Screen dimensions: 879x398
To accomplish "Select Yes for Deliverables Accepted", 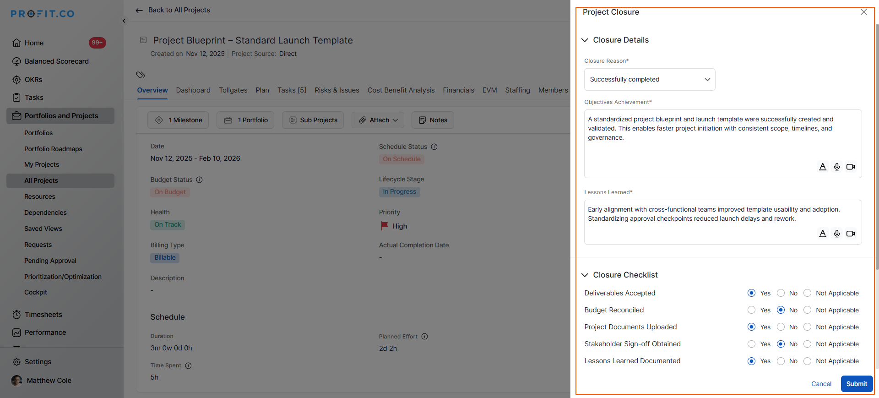I will 751,293.
